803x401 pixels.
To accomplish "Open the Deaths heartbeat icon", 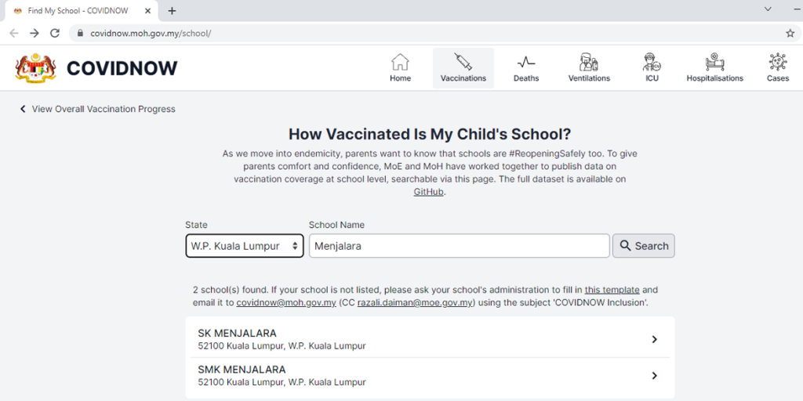I will pyautogui.click(x=526, y=63).
